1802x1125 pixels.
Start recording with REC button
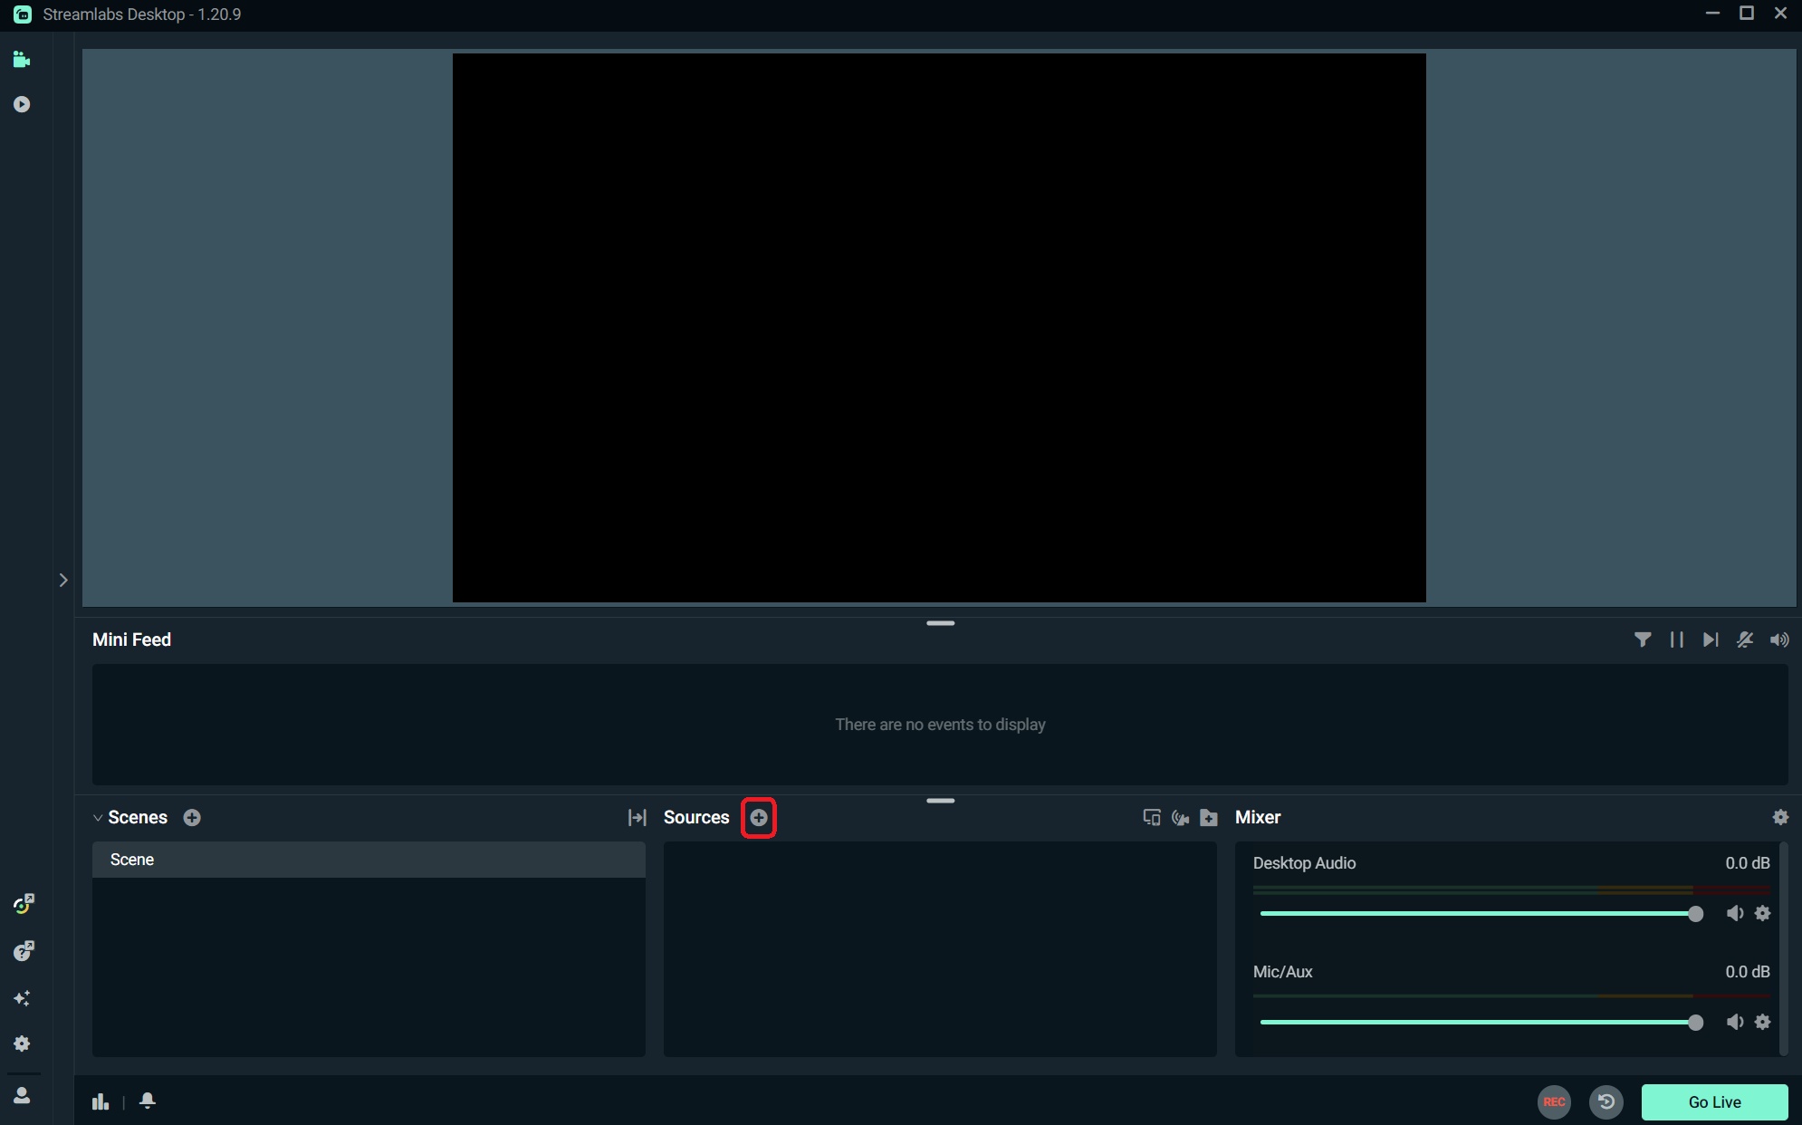click(1554, 1101)
